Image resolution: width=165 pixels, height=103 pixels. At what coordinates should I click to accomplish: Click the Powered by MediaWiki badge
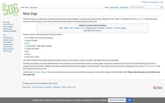click(x=158, y=88)
